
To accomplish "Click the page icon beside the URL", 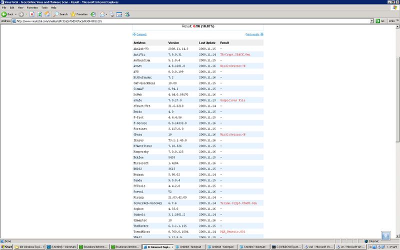I will 14,21.
